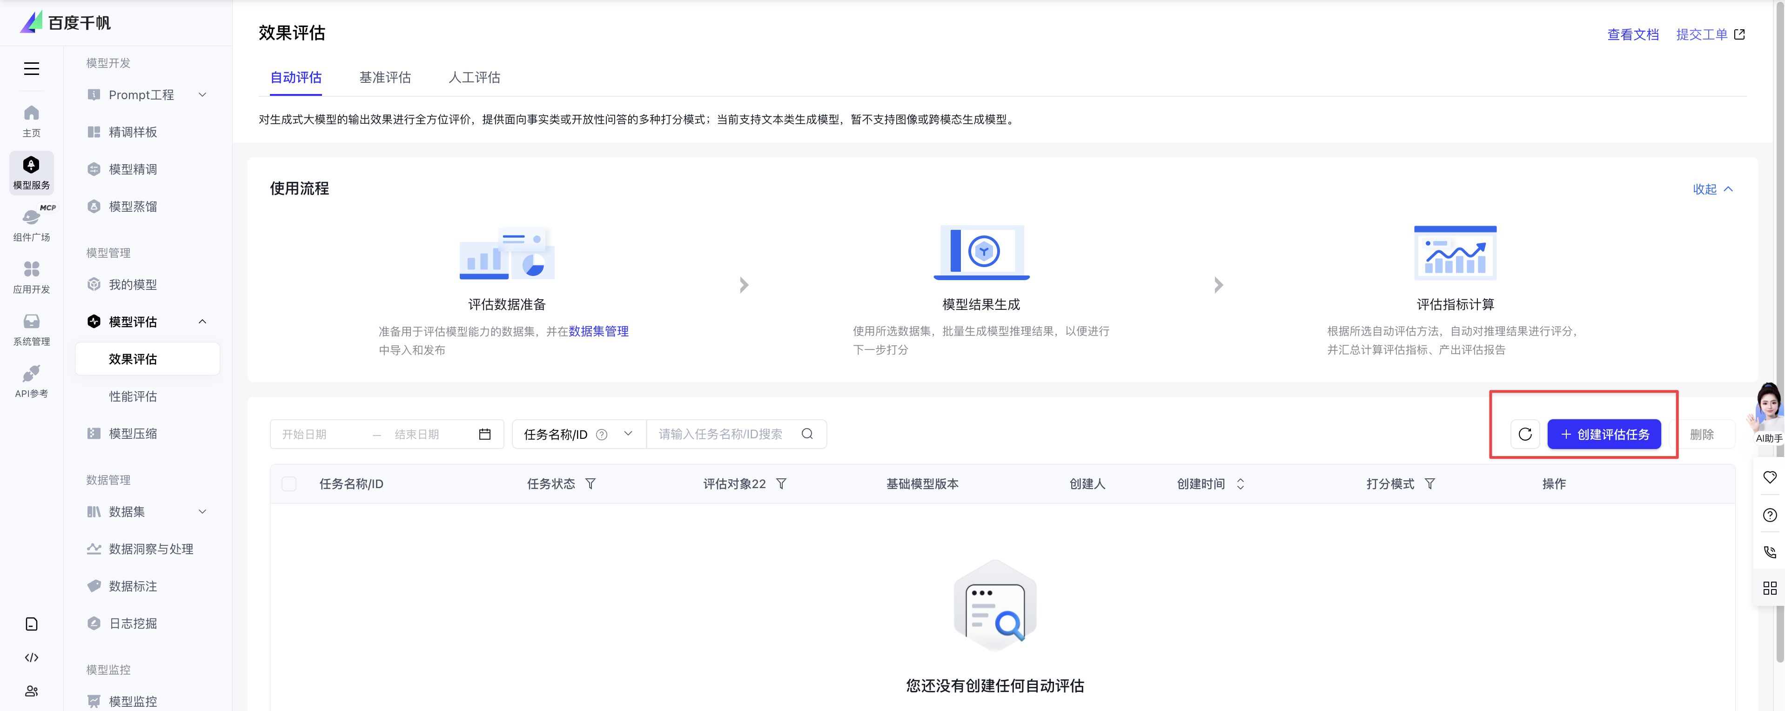Click the hamburger menu icon

pyautogui.click(x=31, y=68)
